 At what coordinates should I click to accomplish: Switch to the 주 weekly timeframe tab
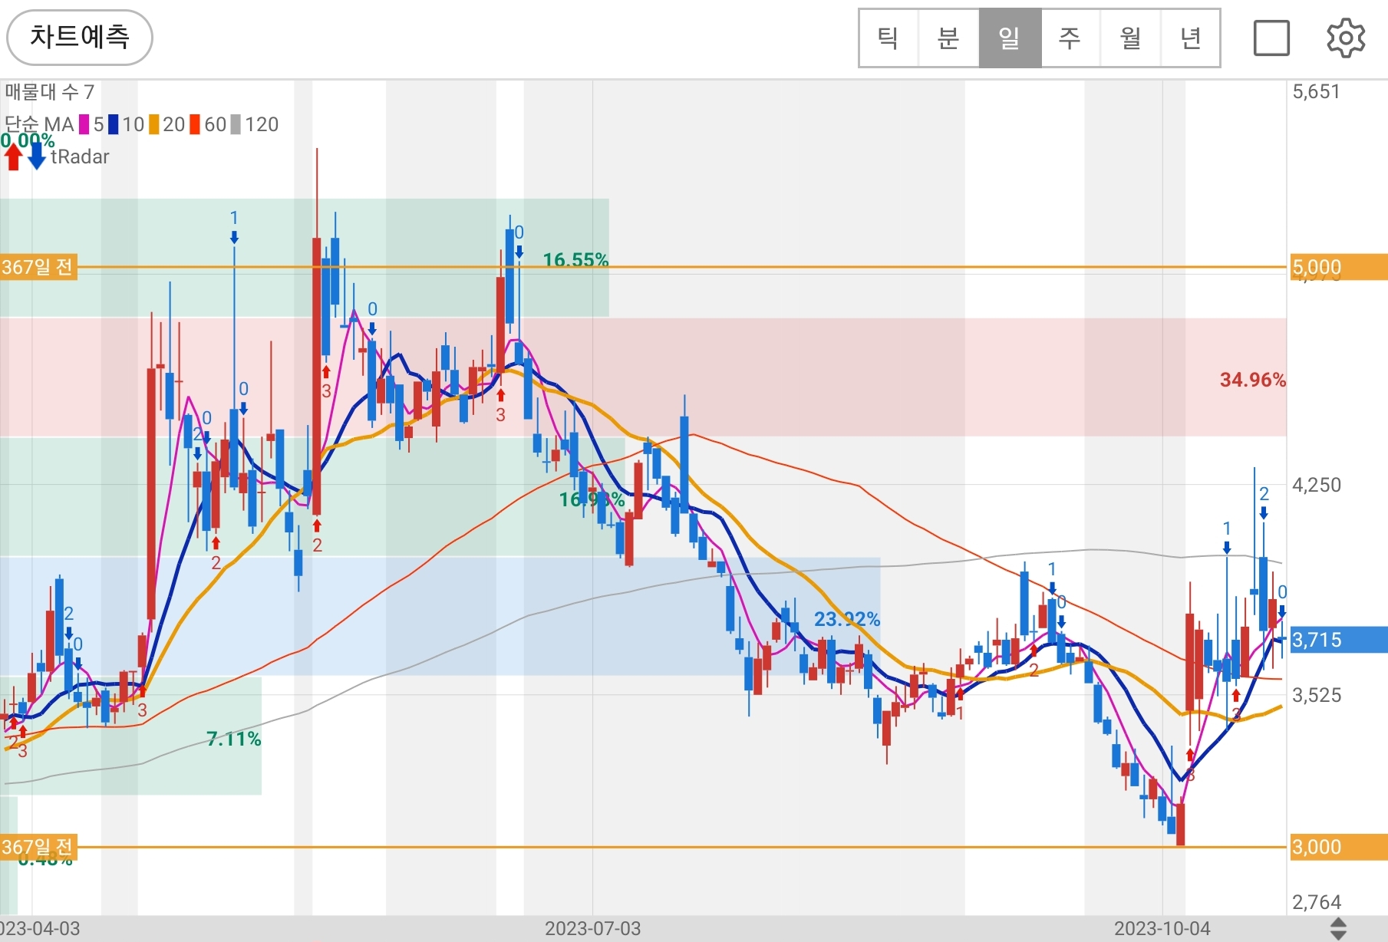coord(1070,38)
